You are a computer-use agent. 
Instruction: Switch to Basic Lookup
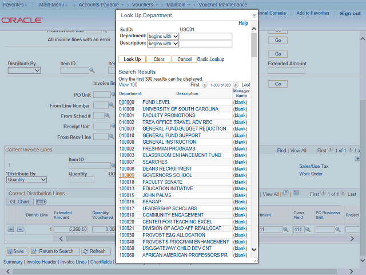point(211,59)
